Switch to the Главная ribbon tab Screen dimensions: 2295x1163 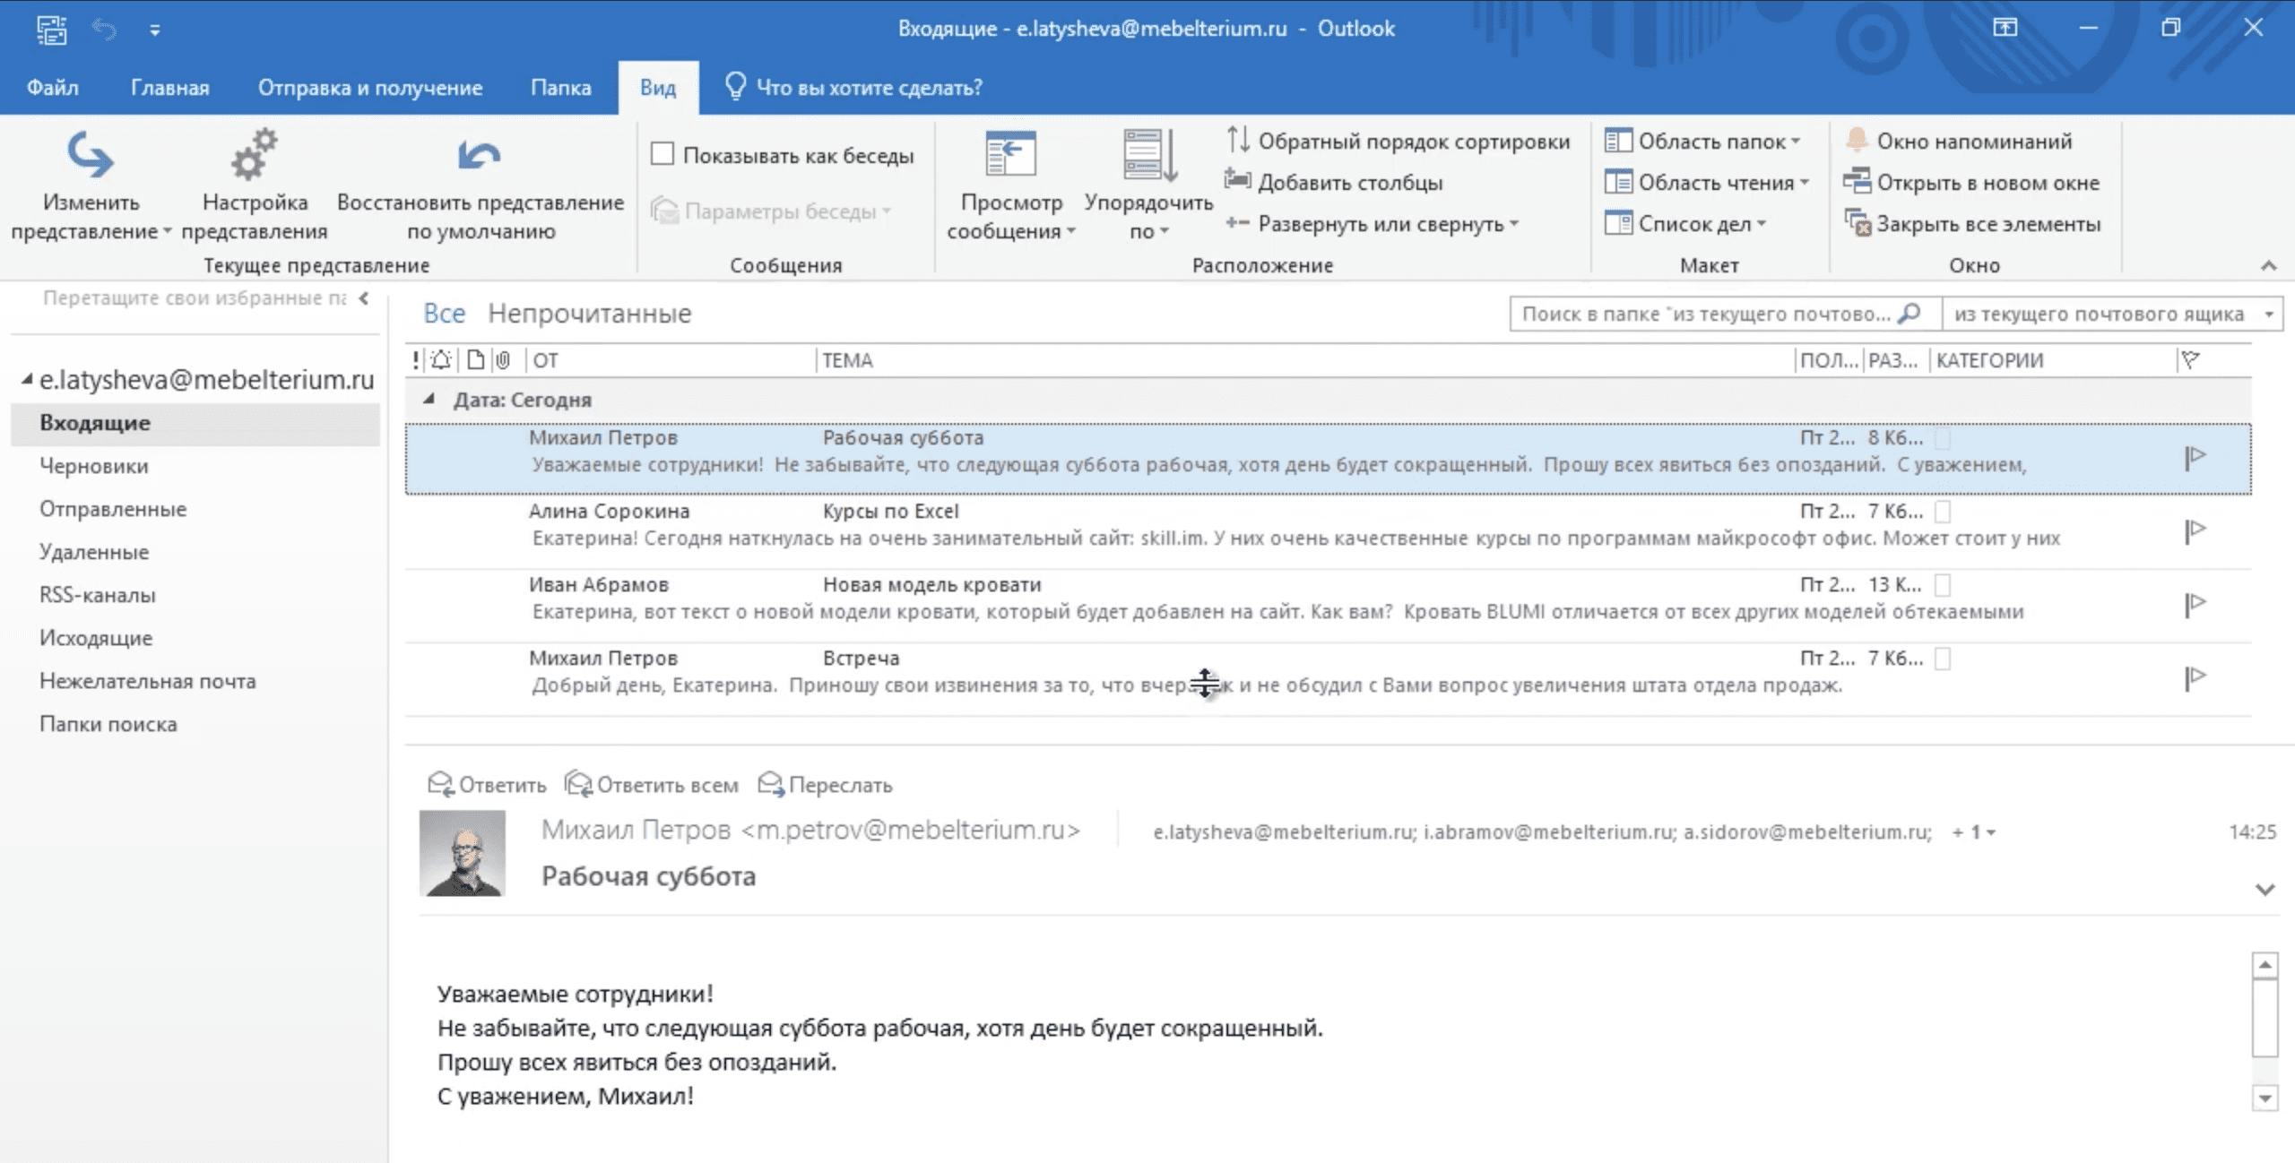point(169,88)
